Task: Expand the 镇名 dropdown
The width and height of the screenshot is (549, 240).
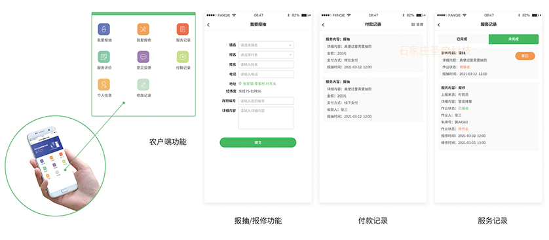Action: click(x=266, y=45)
